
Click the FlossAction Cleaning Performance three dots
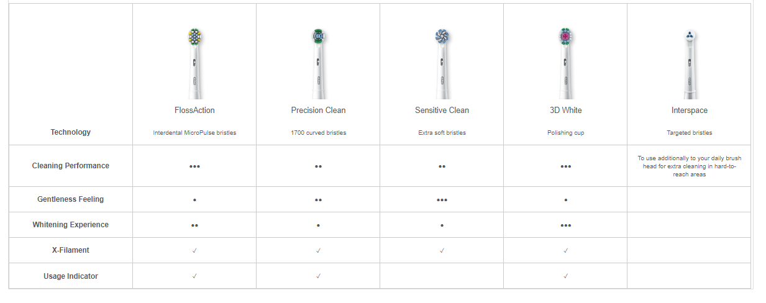point(194,166)
